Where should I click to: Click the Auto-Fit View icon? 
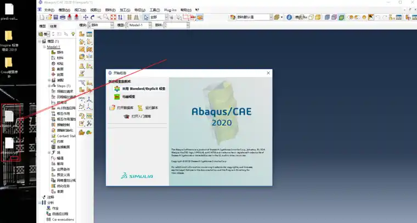coord(113,17)
